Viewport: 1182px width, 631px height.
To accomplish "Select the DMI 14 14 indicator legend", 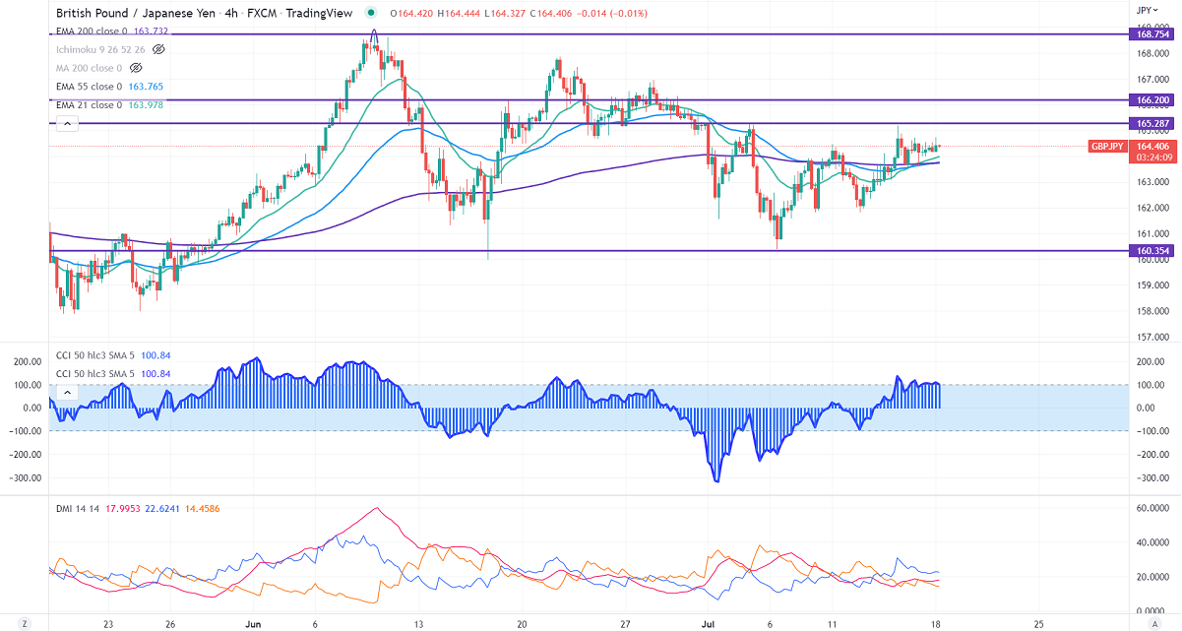I will click(79, 507).
